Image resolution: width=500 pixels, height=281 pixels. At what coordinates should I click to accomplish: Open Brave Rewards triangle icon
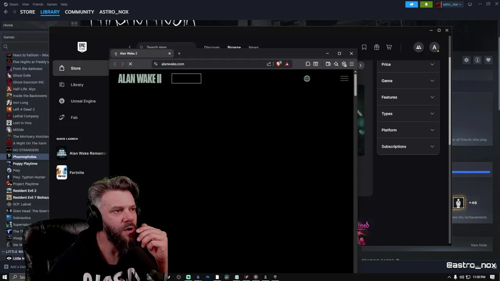(287, 64)
